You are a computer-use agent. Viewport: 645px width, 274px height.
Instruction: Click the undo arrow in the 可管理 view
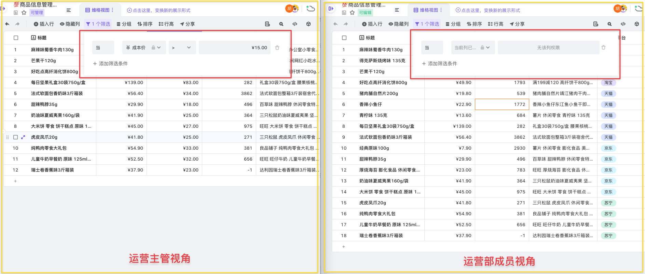tap(7, 24)
